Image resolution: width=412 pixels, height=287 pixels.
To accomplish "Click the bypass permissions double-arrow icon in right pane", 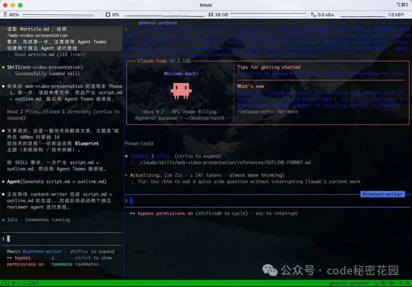I will 132,213.
